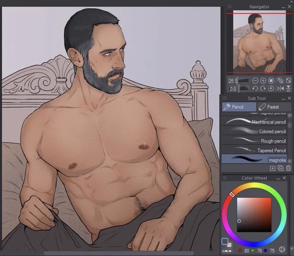Select the magnolia brush sub tool
Viewport: 294px width, 256px height.
254,159
